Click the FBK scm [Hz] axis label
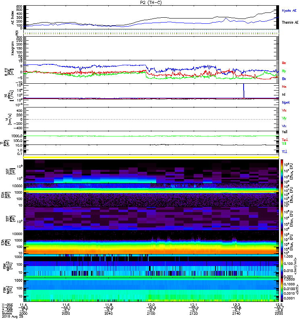The height and width of the screenshot is (322, 302). [8, 289]
